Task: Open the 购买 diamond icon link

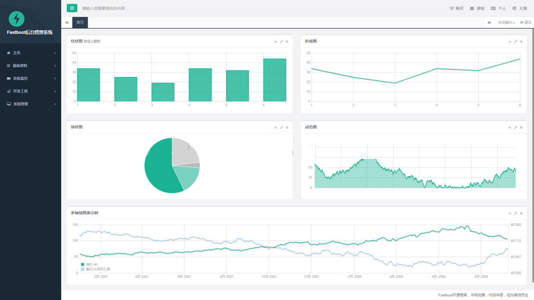Action: pyautogui.click(x=456, y=8)
